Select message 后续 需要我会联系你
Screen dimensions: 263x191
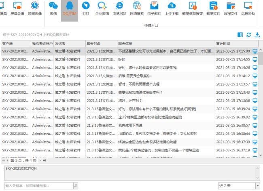tap(134, 76)
